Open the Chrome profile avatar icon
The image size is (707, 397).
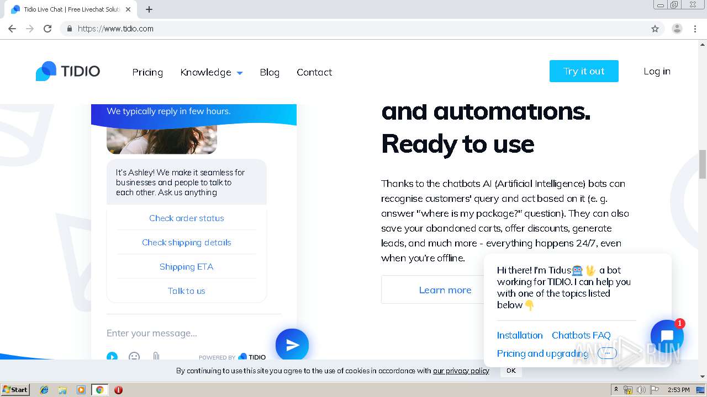coord(677,29)
